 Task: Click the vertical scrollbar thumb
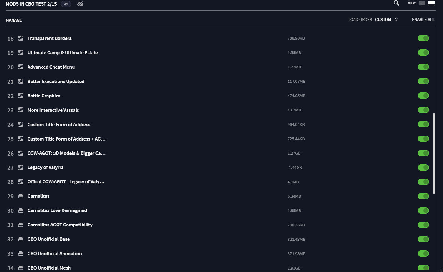point(434,154)
